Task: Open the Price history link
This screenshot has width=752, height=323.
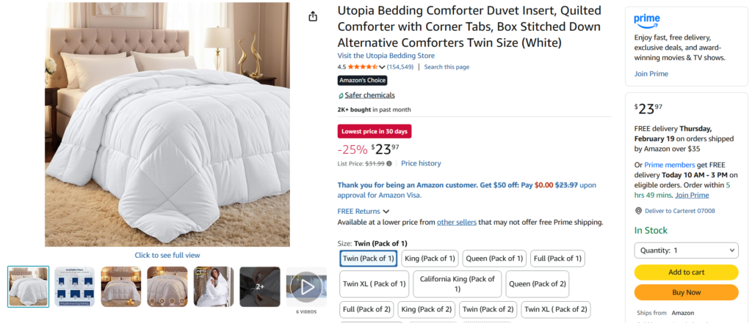Action: pos(421,163)
